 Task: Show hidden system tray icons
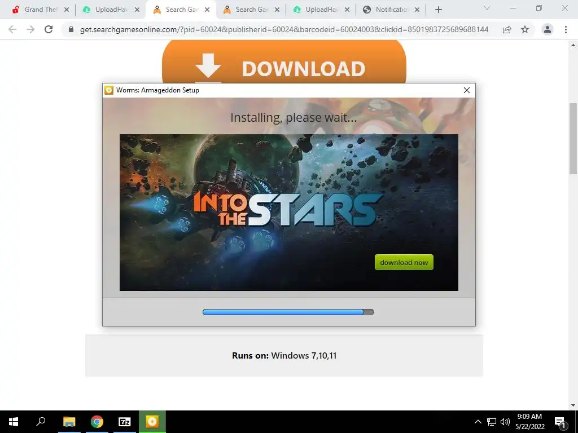pyautogui.click(x=478, y=422)
